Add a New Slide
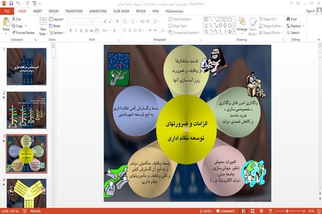The image size is (322, 214). click(43, 26)
